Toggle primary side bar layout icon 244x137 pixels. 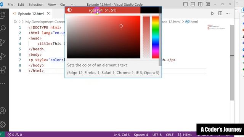point(185,4)
